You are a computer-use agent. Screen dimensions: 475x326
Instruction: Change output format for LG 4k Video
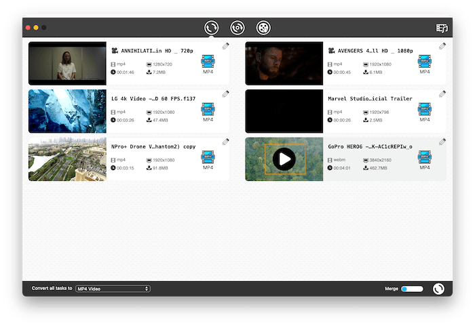coord(208,113)
